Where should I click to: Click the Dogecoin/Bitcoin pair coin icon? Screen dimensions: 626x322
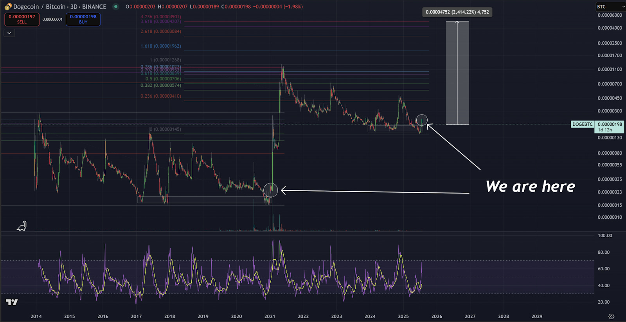click(8, 7)
